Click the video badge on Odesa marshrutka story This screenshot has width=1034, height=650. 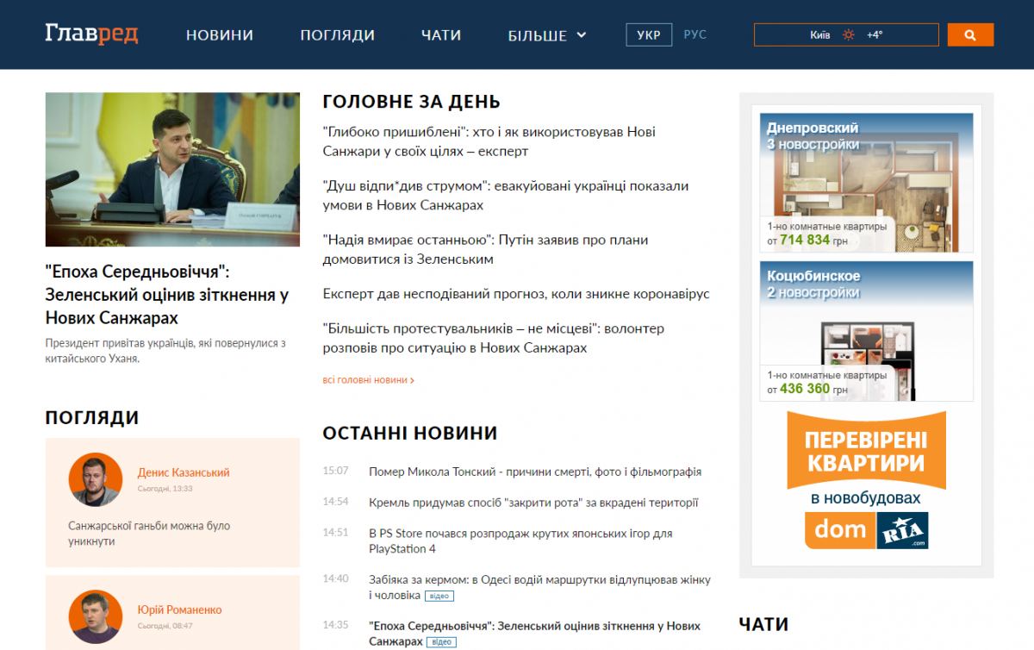pos(439,596)
